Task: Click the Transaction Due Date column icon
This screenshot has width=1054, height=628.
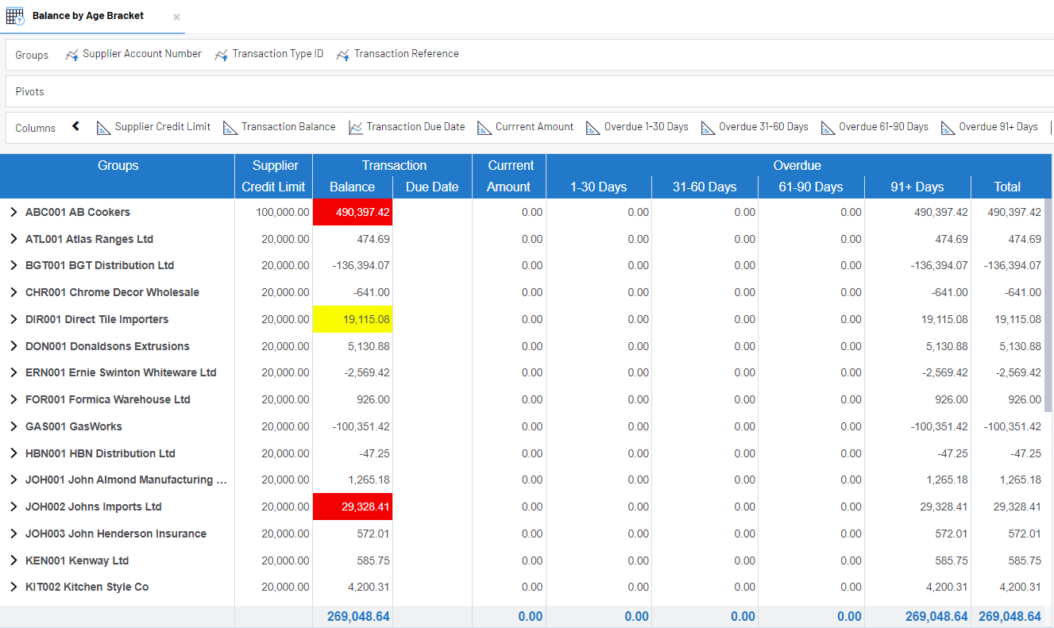Action: click(x=356, y=128)
